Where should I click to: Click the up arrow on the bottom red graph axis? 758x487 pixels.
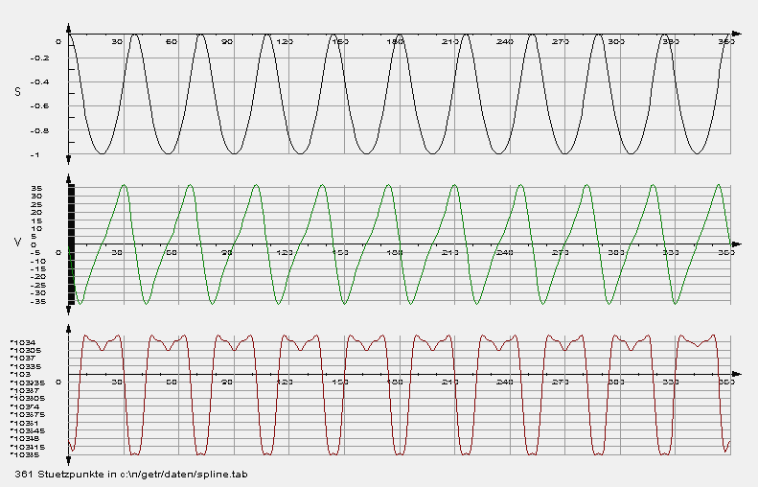[69, 329]
